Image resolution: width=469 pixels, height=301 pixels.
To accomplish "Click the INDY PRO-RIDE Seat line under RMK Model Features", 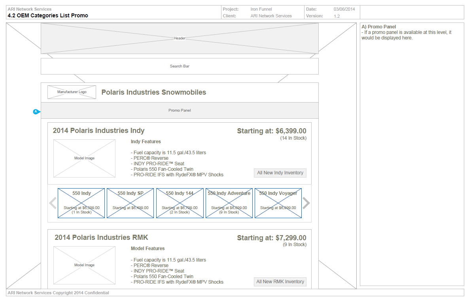I will 157,271.
